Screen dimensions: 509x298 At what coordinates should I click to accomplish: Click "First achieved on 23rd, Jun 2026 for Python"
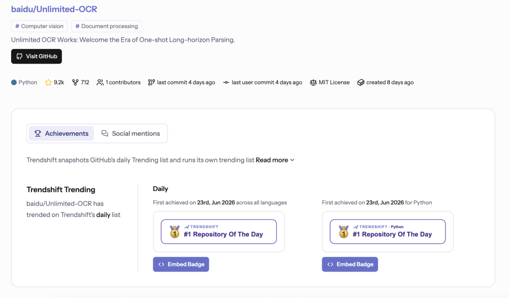pyautogui.click(x=377, y=202)
